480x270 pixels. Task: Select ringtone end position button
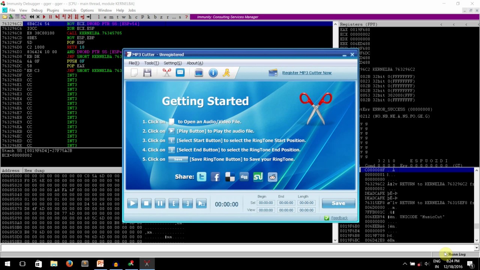pyautogui.click(x=187, y=203)
